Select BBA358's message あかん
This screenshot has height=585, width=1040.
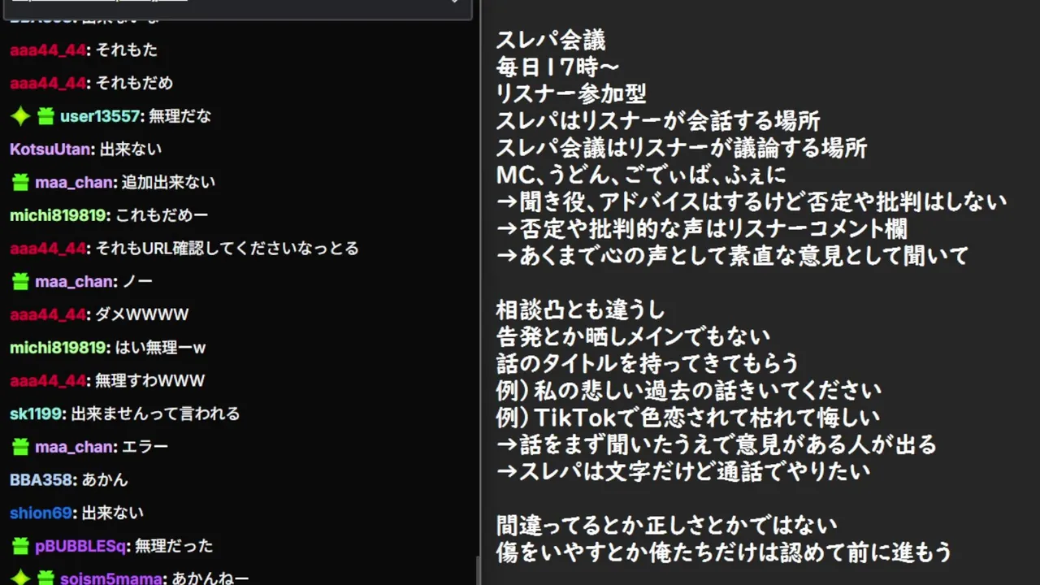click(105, 479)
